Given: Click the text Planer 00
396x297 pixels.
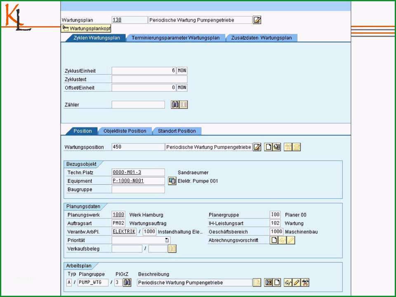Looking at the screenshot, I should pyautogui.click(x=295, y=215).
